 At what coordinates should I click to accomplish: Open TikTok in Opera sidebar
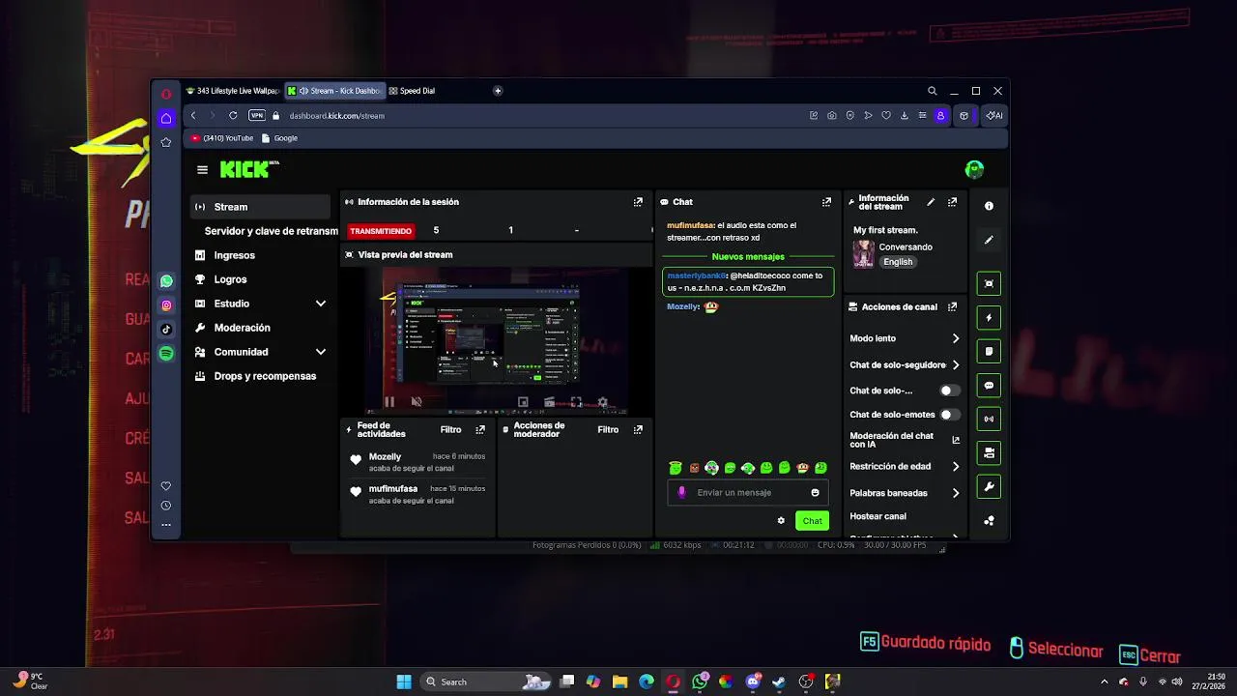pyautogui.click(x=166, y=330)
